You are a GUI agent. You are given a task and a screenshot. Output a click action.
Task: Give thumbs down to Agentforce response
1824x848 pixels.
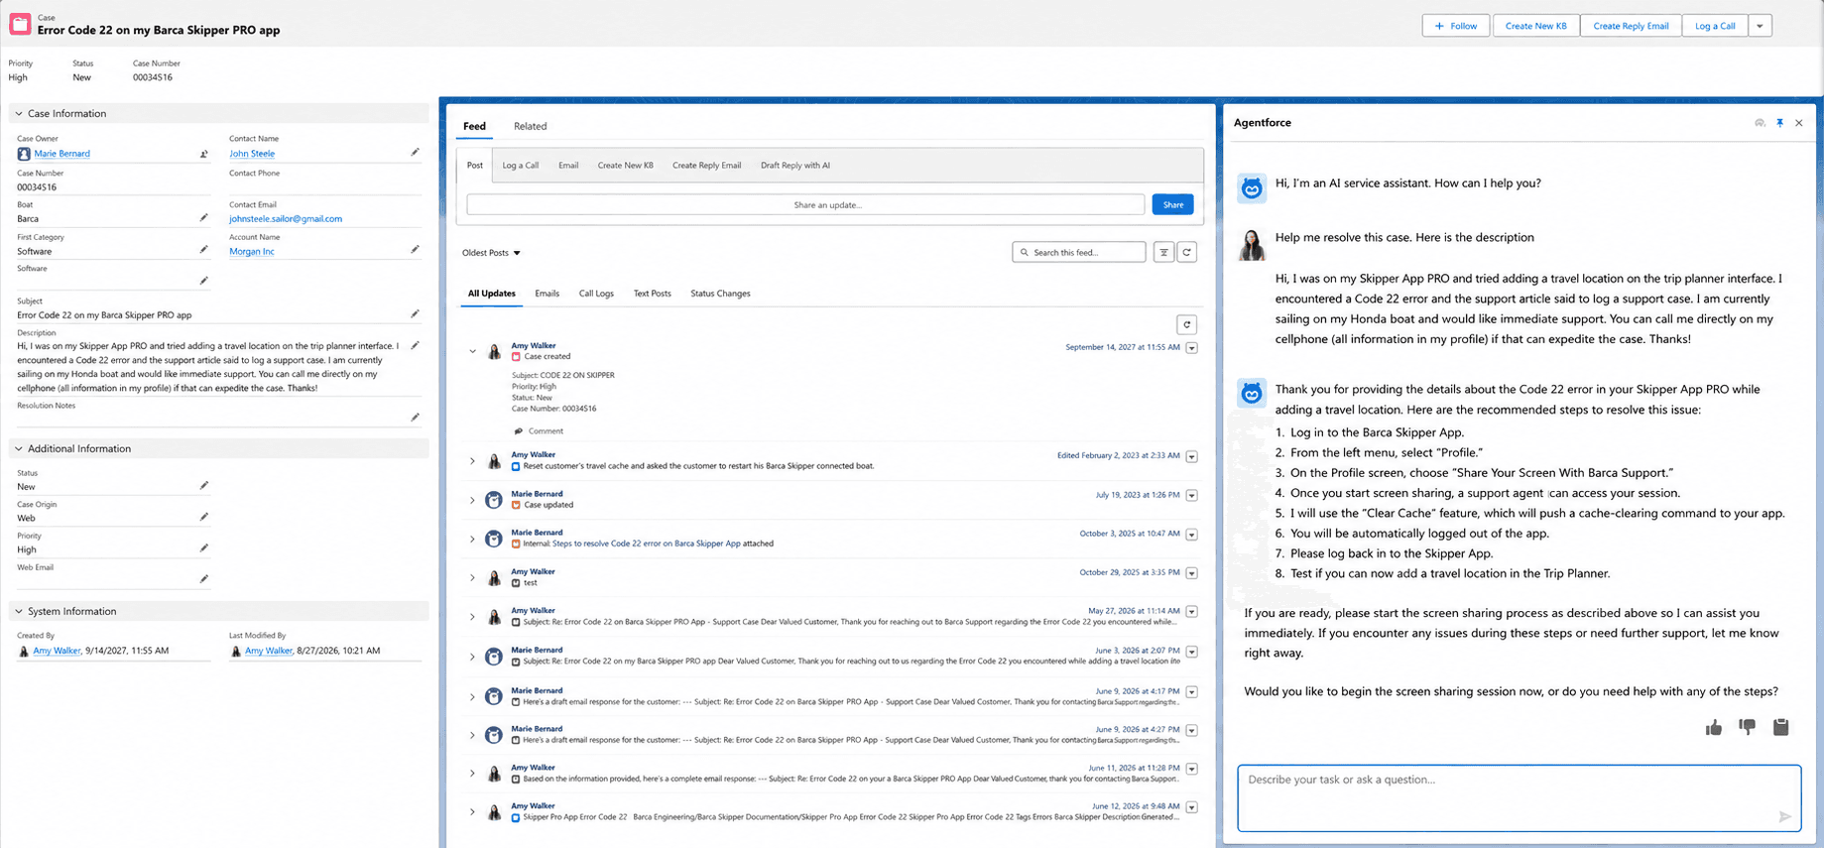[1748, 728]
